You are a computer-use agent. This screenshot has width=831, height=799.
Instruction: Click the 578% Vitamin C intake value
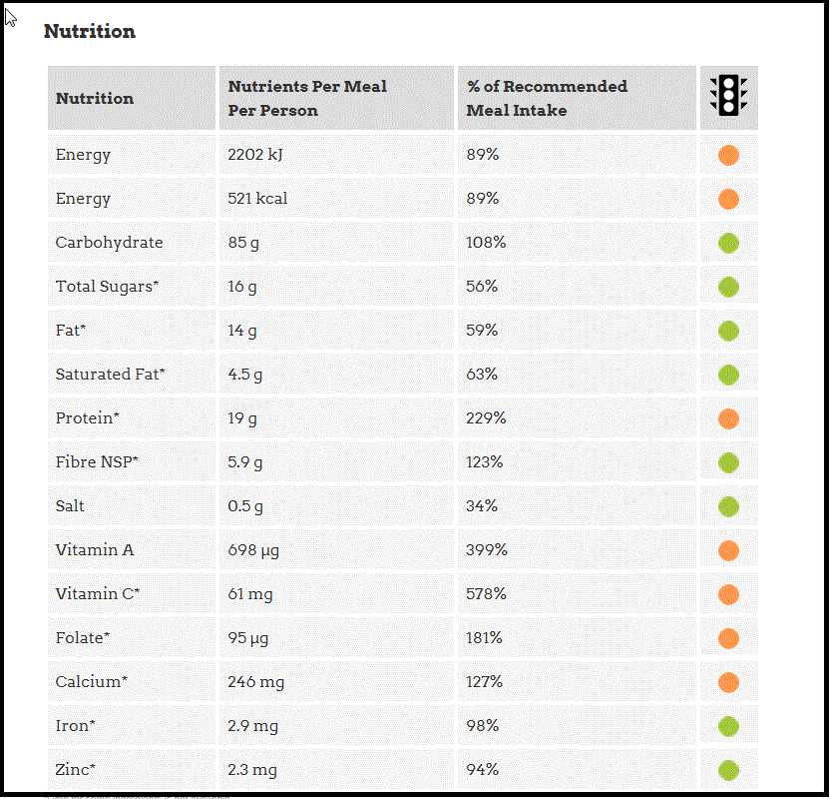487,594
